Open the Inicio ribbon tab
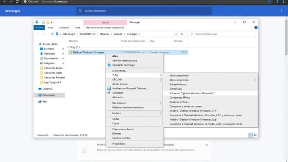 coord(50,27)
